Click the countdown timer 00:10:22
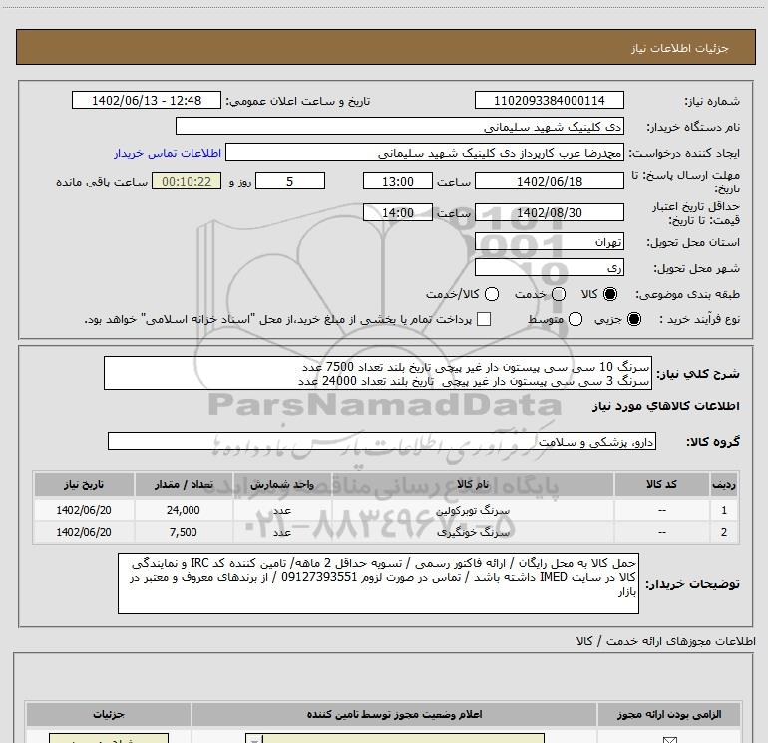The image size is (768, 743). click(x=187, y=181)
